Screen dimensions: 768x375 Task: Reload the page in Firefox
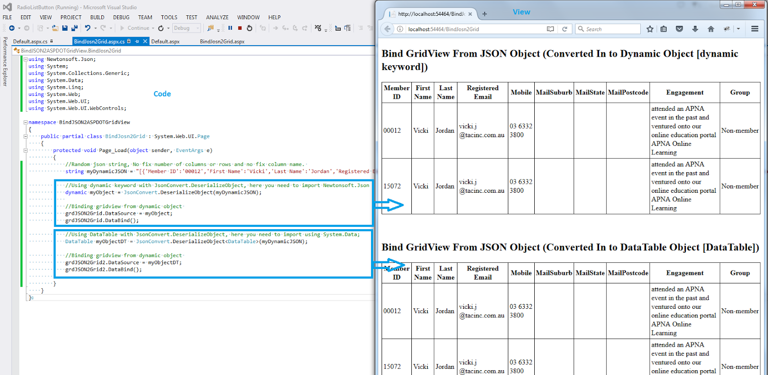pyautogui.click(x=564, y=29)
